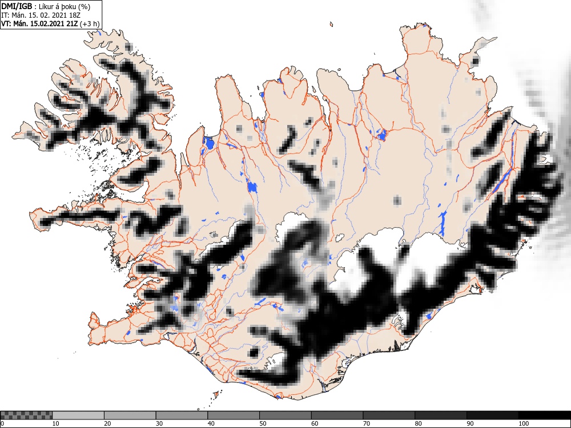Click the 80–90% near-black legend swatch

(440, 415)
